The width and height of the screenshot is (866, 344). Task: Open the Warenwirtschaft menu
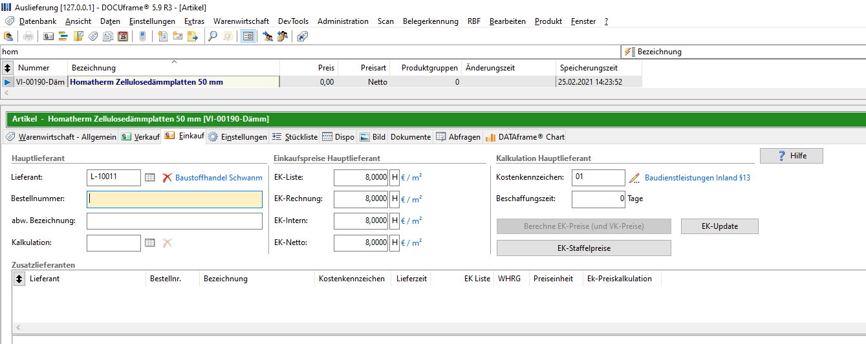pos(241,21)
